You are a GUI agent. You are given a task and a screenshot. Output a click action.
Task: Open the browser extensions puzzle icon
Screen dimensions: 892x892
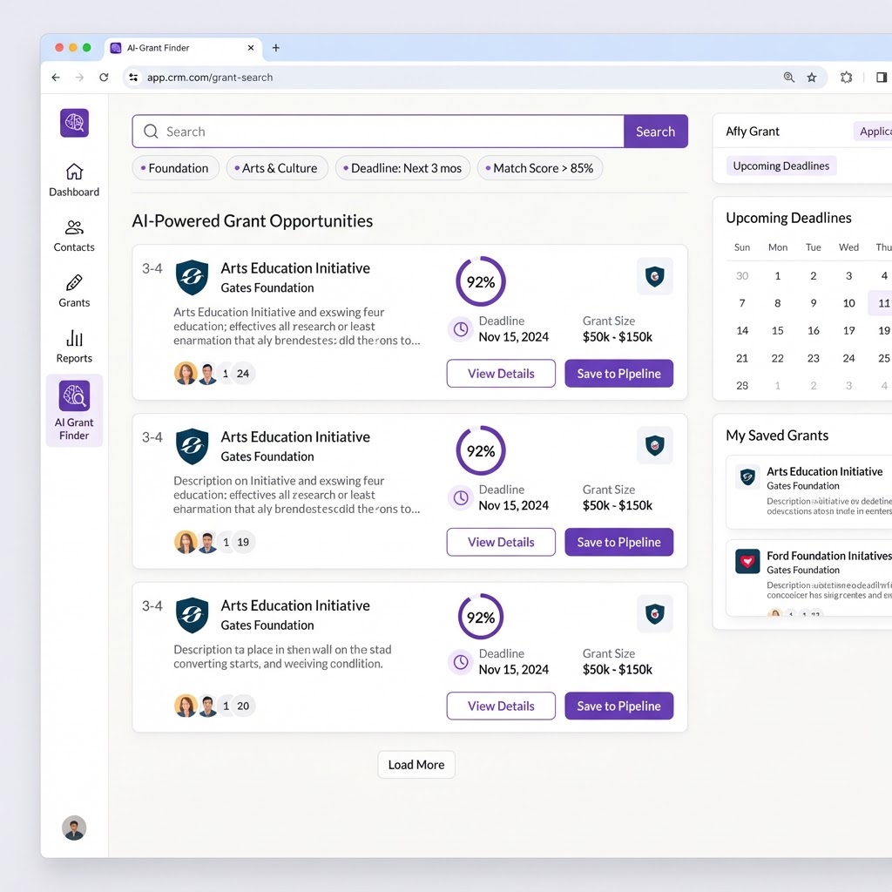(x=847, y=78)
